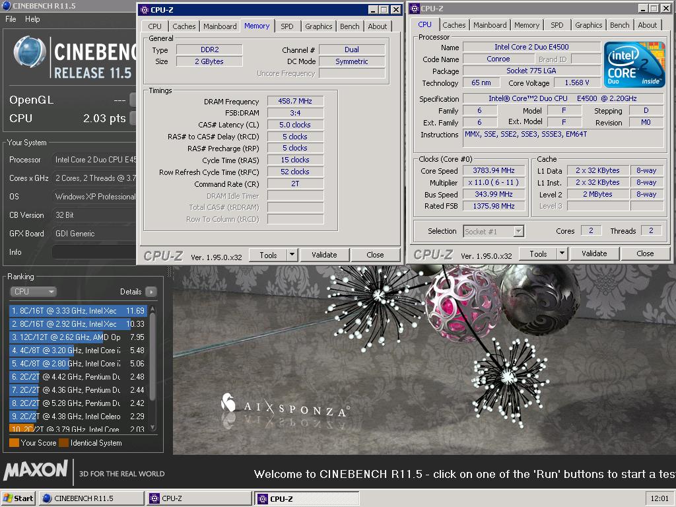Viewport: 676px width, 507px height.
Task: Click the Cinebench globe logo
Action: click(30, 53)
